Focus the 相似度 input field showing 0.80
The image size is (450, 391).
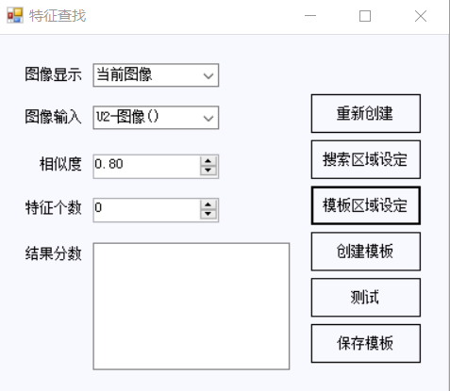pyautogui.click(x=146, y=166)
